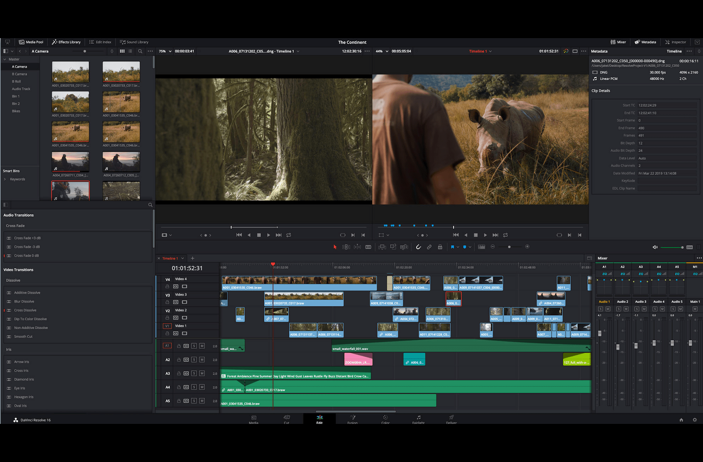
Task: Switch to the Fairlight page
Action: 418,419
